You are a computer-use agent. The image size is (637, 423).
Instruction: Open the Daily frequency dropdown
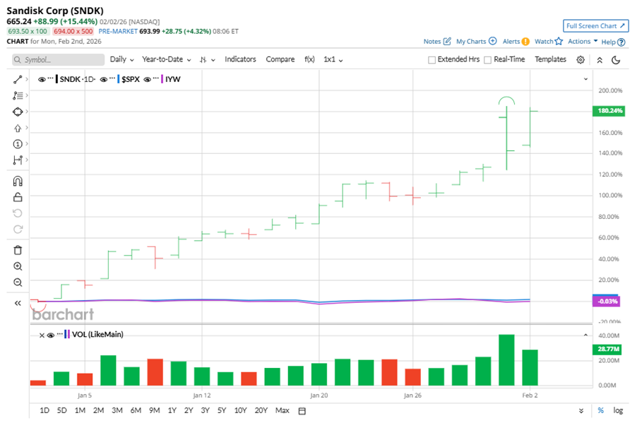point(122,59)
